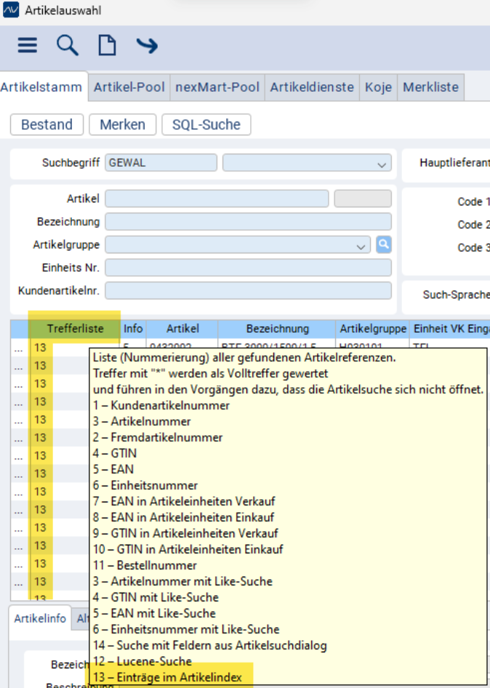Switch to the Artikel-Pool tab

(x=129, y=87)
